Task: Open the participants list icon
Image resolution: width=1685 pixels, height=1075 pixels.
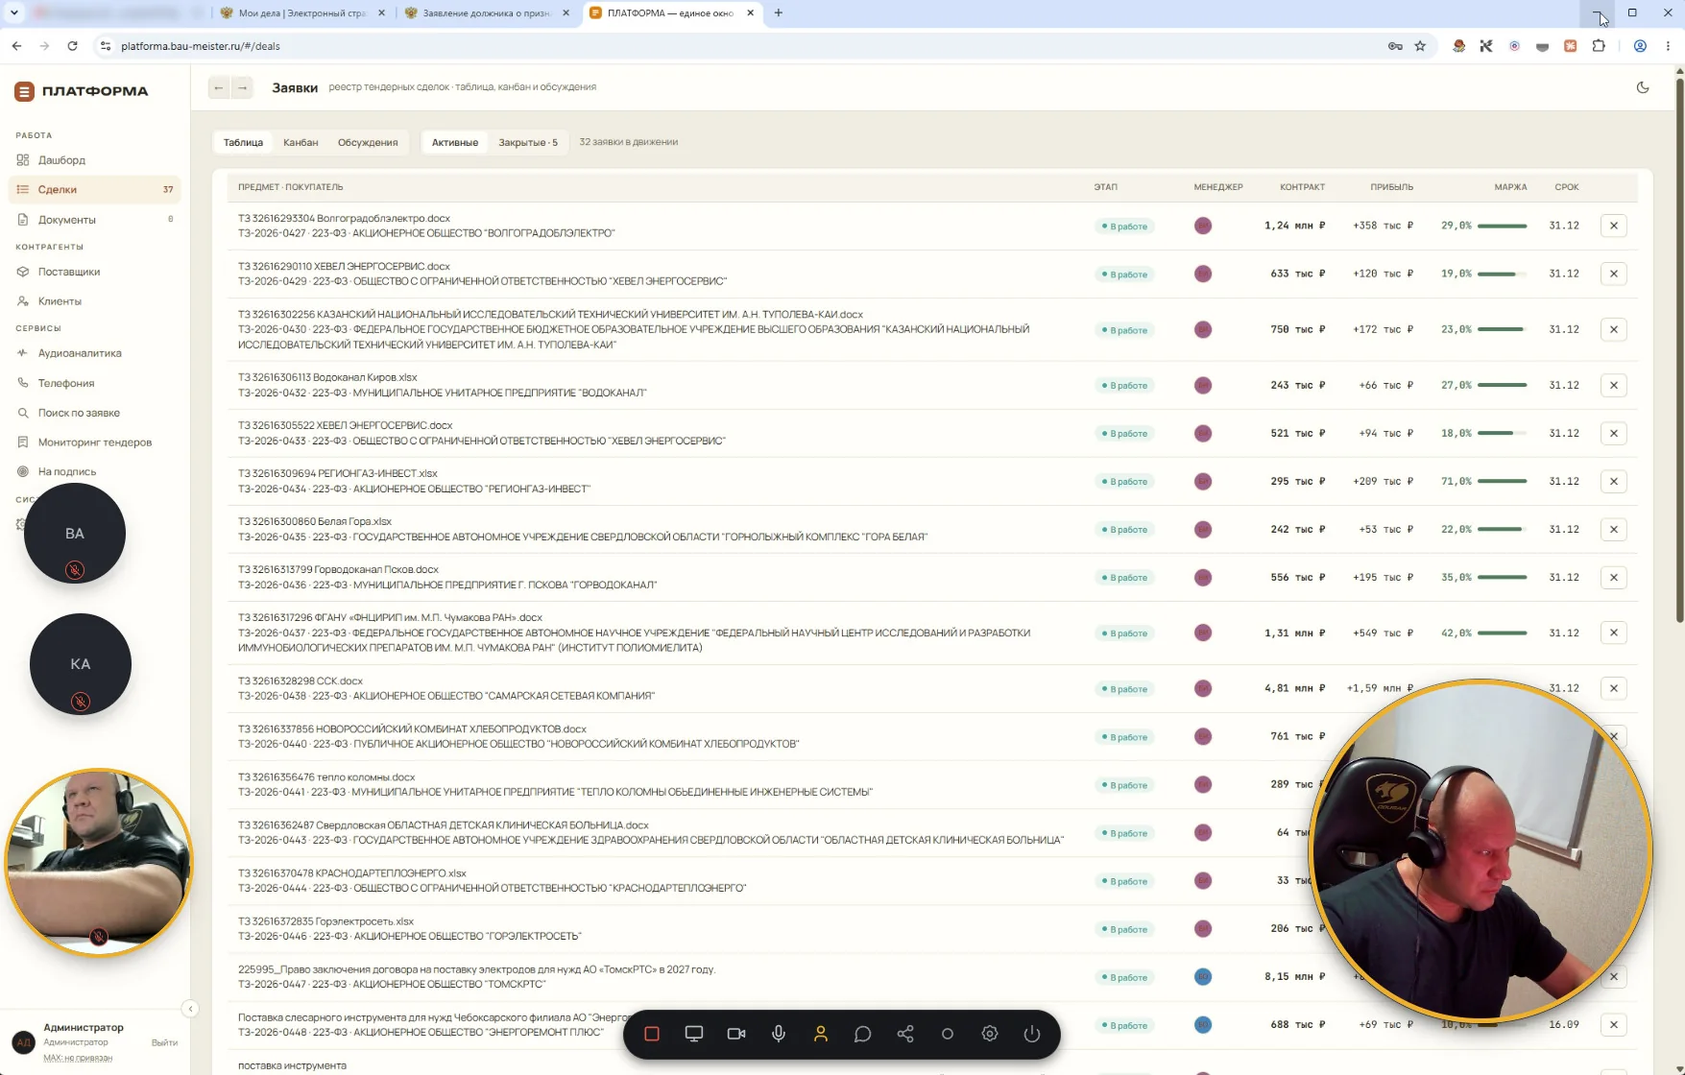Action: click(x=821, y=1034)
